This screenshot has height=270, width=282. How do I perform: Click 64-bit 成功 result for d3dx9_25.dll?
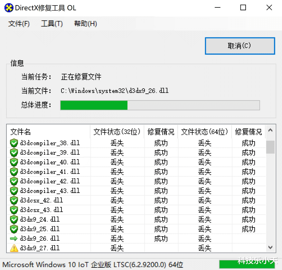[x=249, y=229]
